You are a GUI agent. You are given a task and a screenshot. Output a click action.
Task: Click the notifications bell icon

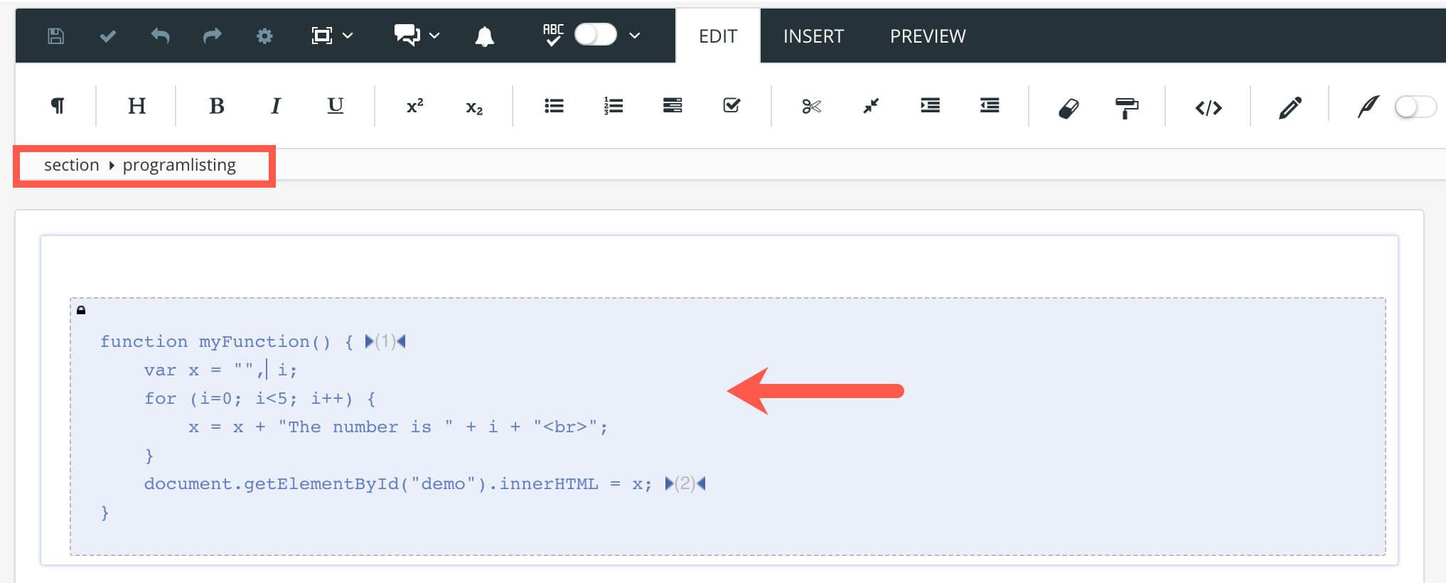click(484, 36)
